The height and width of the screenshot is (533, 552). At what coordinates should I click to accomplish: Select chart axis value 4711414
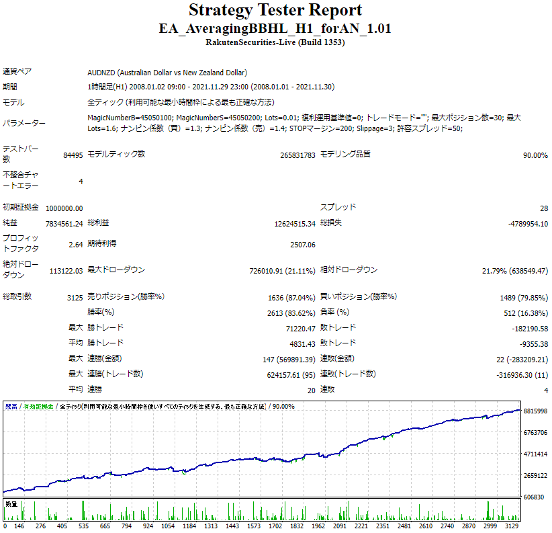click(535, 454)
